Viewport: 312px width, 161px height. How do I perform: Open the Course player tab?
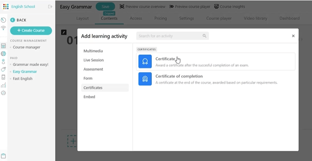pyautogui.click(x=219, y=18)
